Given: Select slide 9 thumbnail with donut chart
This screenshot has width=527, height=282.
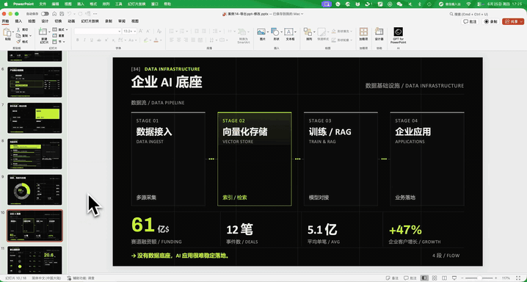Looking at the screenshot, I should pos(34,189).
